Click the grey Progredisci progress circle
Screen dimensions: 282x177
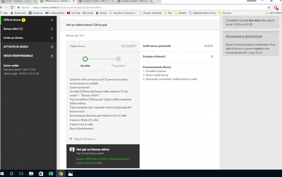[x=118, y=59]
